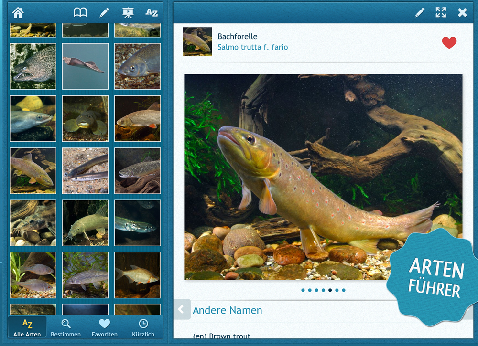This screenshot has height=346, width=478.
Task: Open the silvery fish in dark water thumbnail
Action: click(x=138, y=223)
